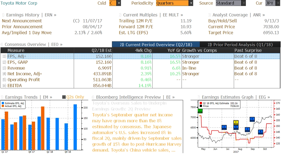Open the yellow E earnings marker on the graph

[x=236, y=123]
